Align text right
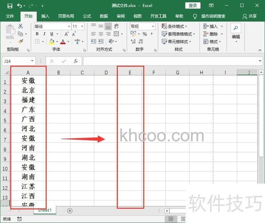The image size is (265, 223). point(108,34)
